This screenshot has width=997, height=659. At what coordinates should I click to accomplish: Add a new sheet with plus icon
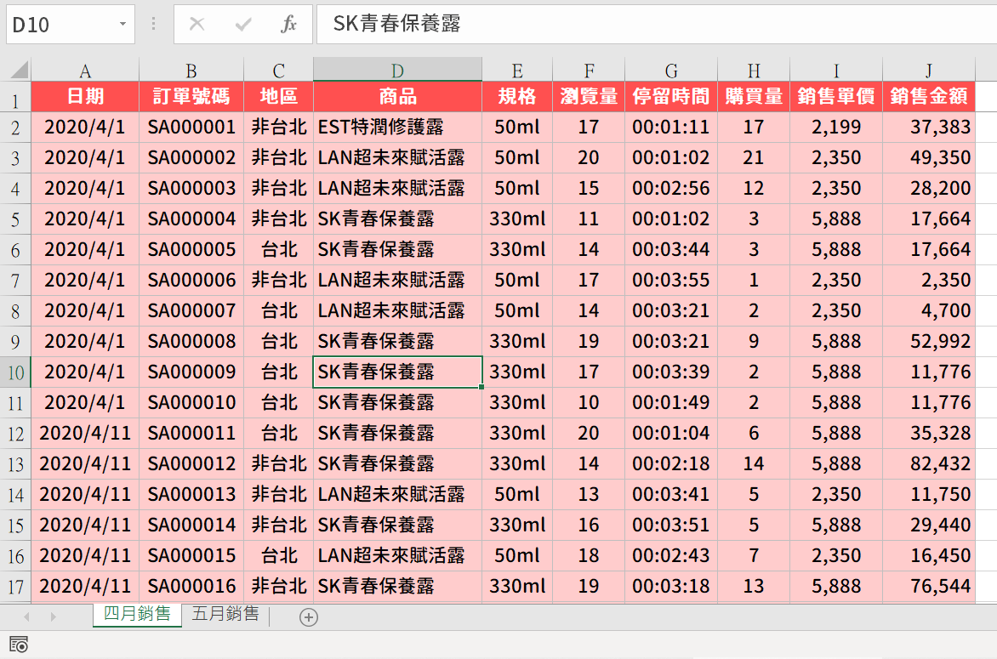point(309,616)
